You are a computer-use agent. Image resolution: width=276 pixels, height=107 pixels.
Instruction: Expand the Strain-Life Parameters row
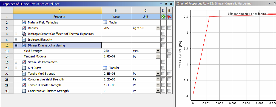click(16, 62)
